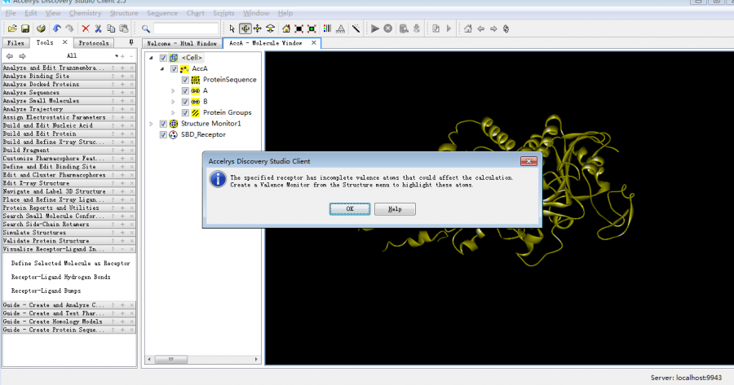The width and height of the screenshot is (734, 385).
Task: Activate the Translate four-arrow tool
Action: (x=258, y=28)
